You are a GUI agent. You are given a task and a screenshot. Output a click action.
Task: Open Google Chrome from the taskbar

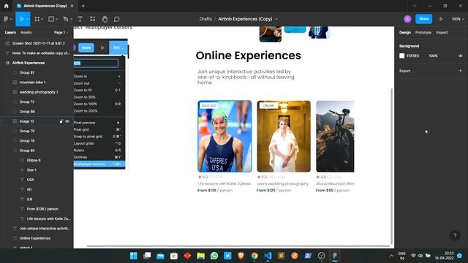[254, 256]
